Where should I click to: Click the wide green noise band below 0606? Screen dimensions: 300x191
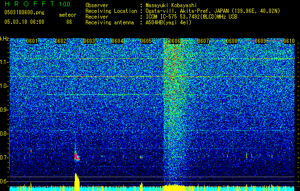pyautogui.click(x=175, y=111)
